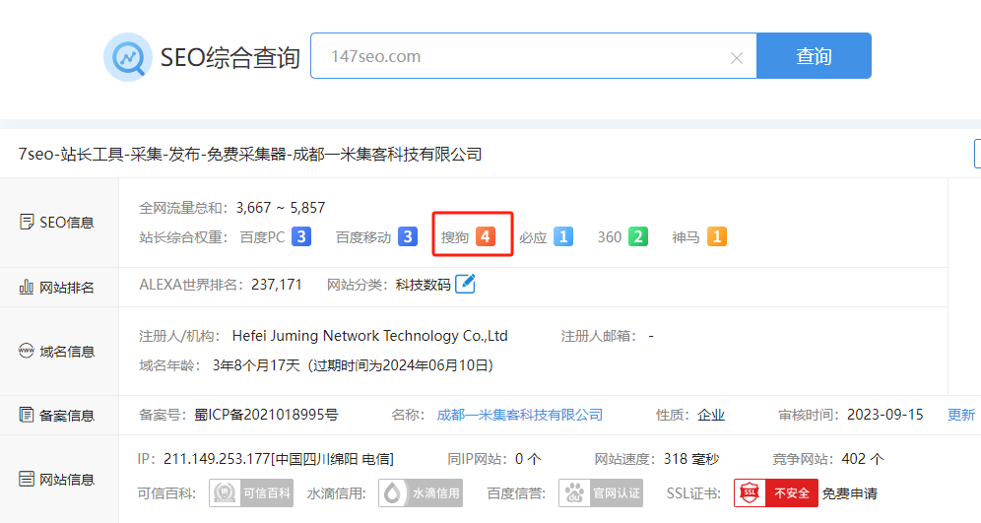Screen dimensions: 981x523
Task: Edit website category with pencil icon
Action: [465, 284]
